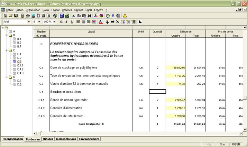Click the scissors Cut icon
The height and width of the screenshot is (147, 248).
point(74,16)
